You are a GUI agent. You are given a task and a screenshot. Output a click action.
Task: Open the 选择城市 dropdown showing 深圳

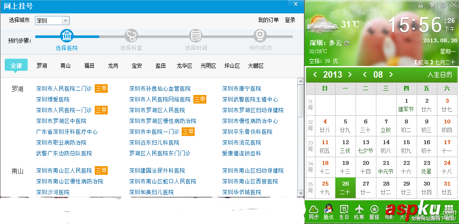coord(52,20)
